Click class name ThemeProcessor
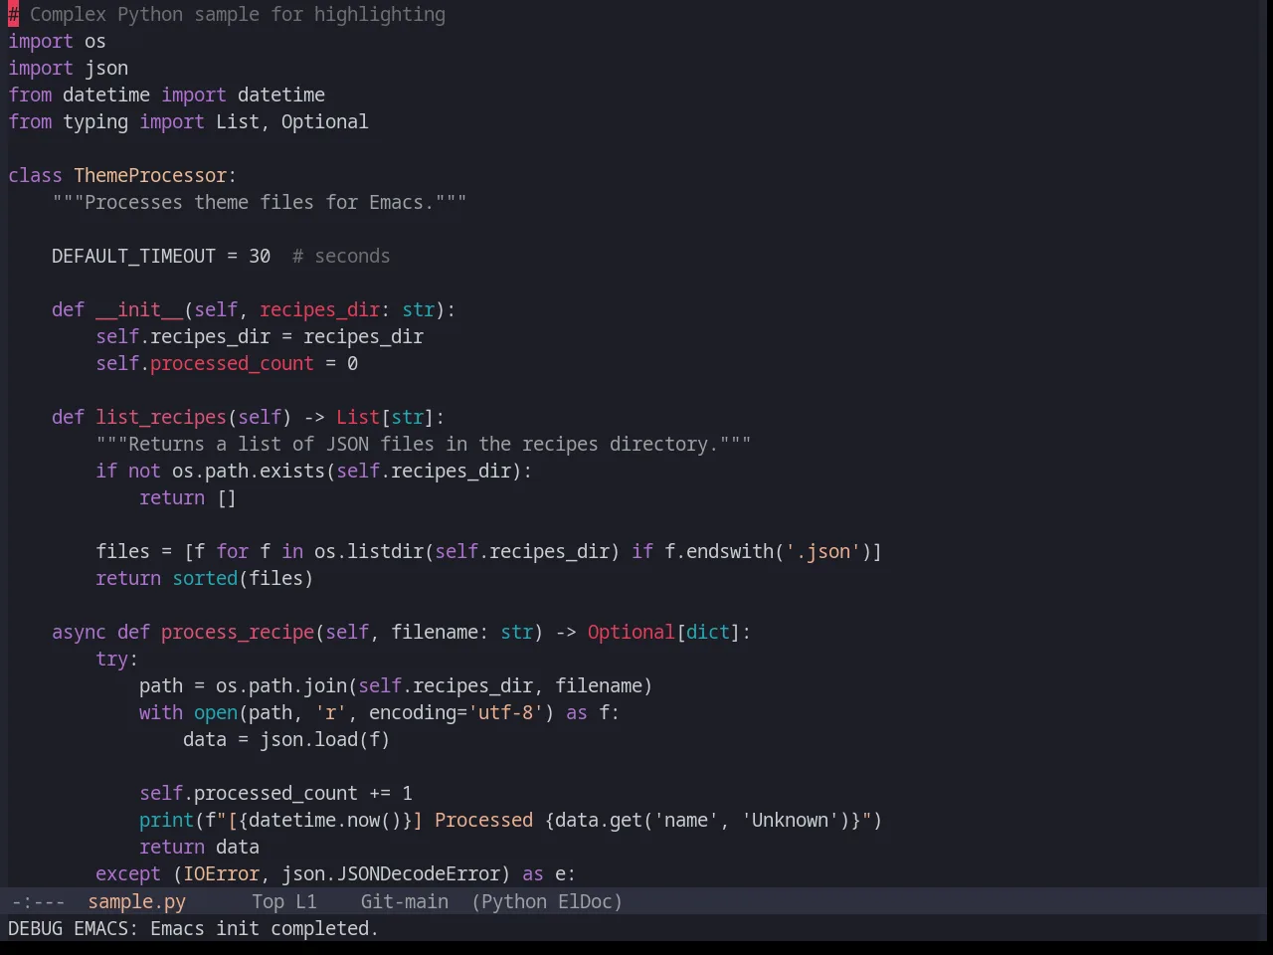Screen dimensions: 1273x955 click(150, 175)
